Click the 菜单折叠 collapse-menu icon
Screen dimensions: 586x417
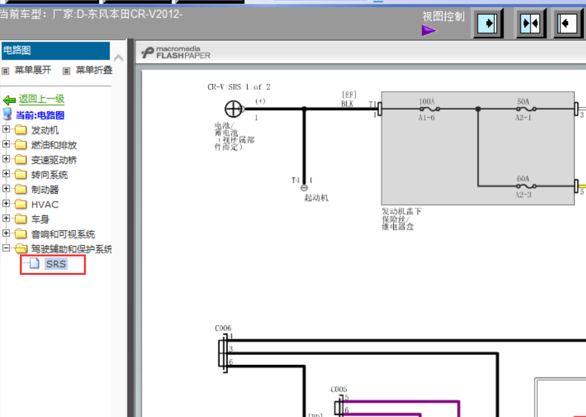click(66, 71)
